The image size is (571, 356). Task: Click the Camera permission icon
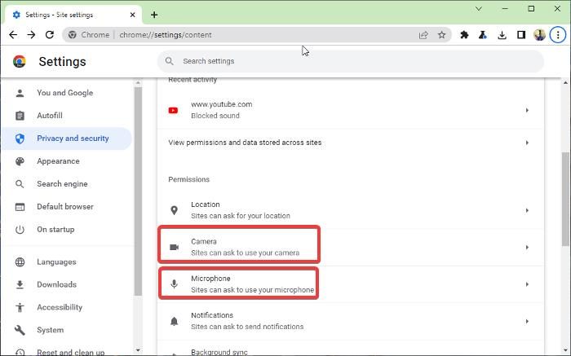pyautogui.click(x=174, y=248)
